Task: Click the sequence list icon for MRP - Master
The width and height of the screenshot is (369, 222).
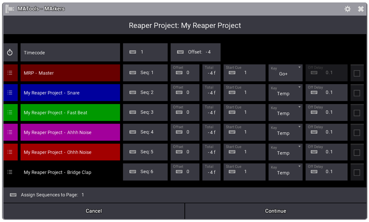Action: click(x=10, y=73)
